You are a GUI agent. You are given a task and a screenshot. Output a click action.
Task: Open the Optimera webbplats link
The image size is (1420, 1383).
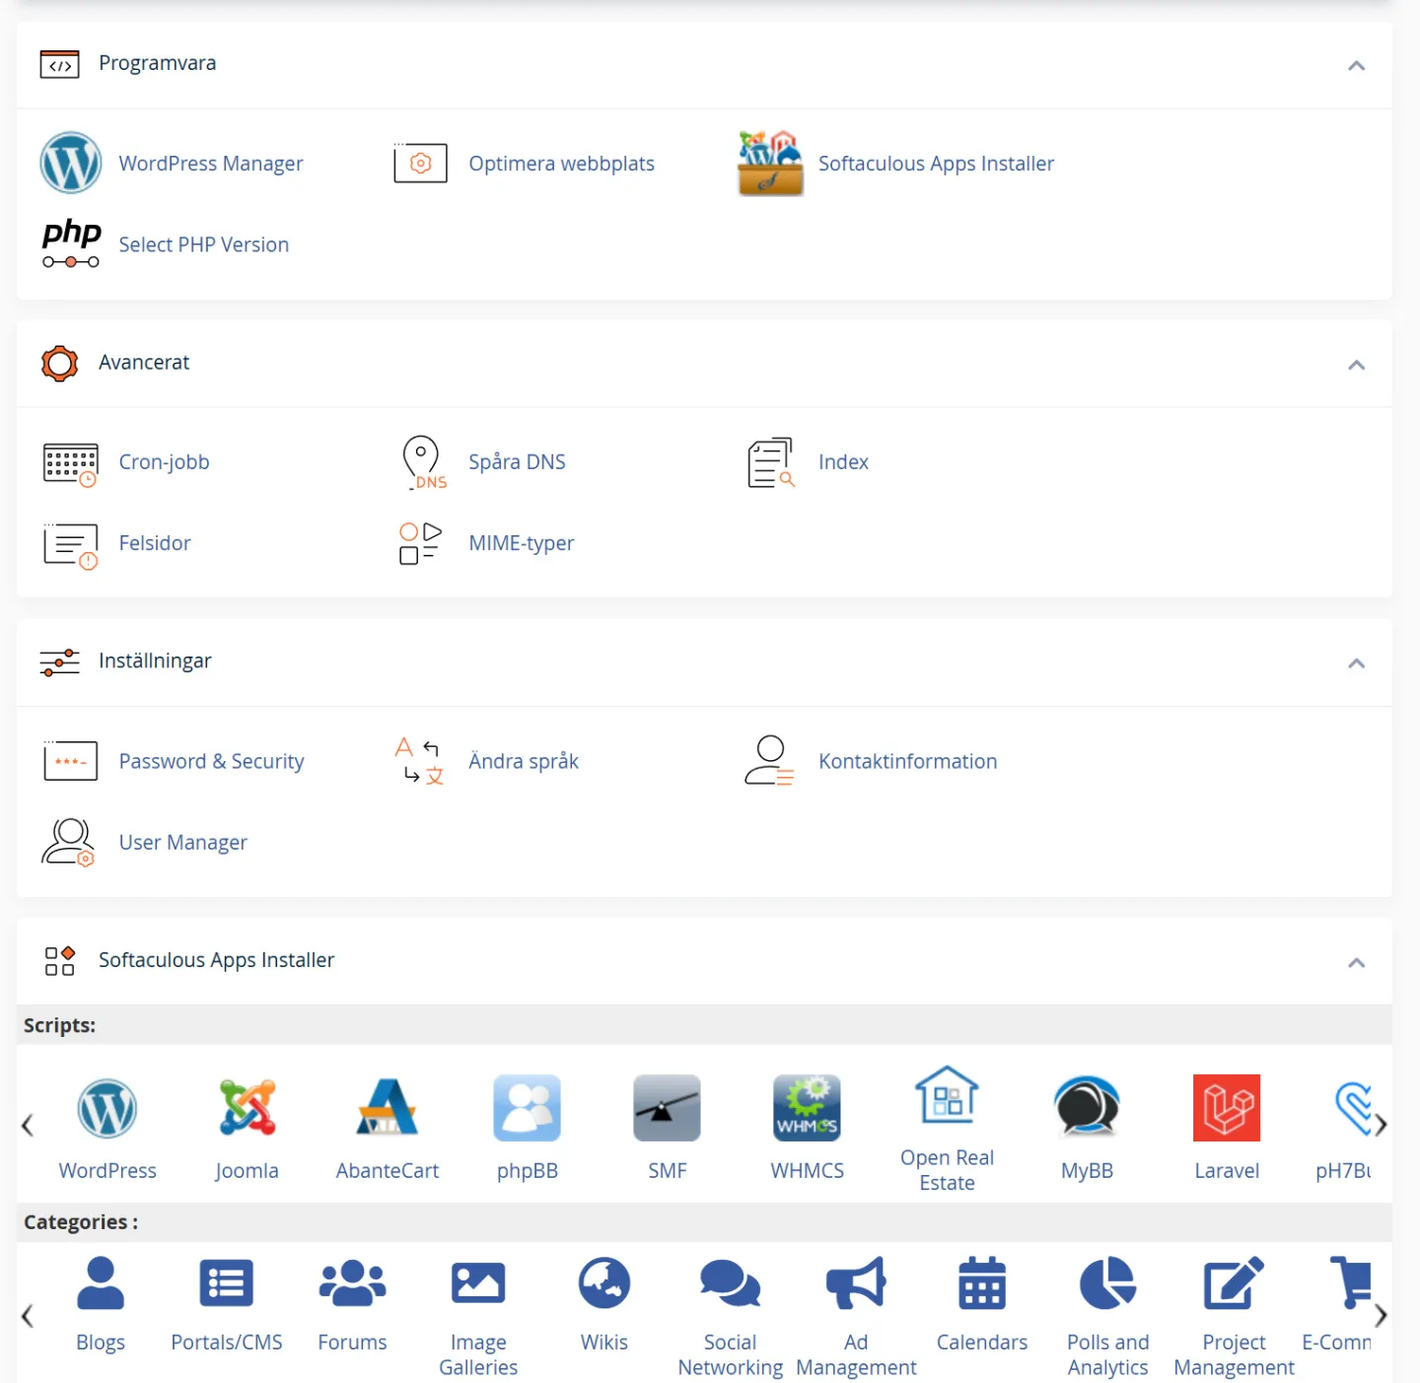point(561,164)
